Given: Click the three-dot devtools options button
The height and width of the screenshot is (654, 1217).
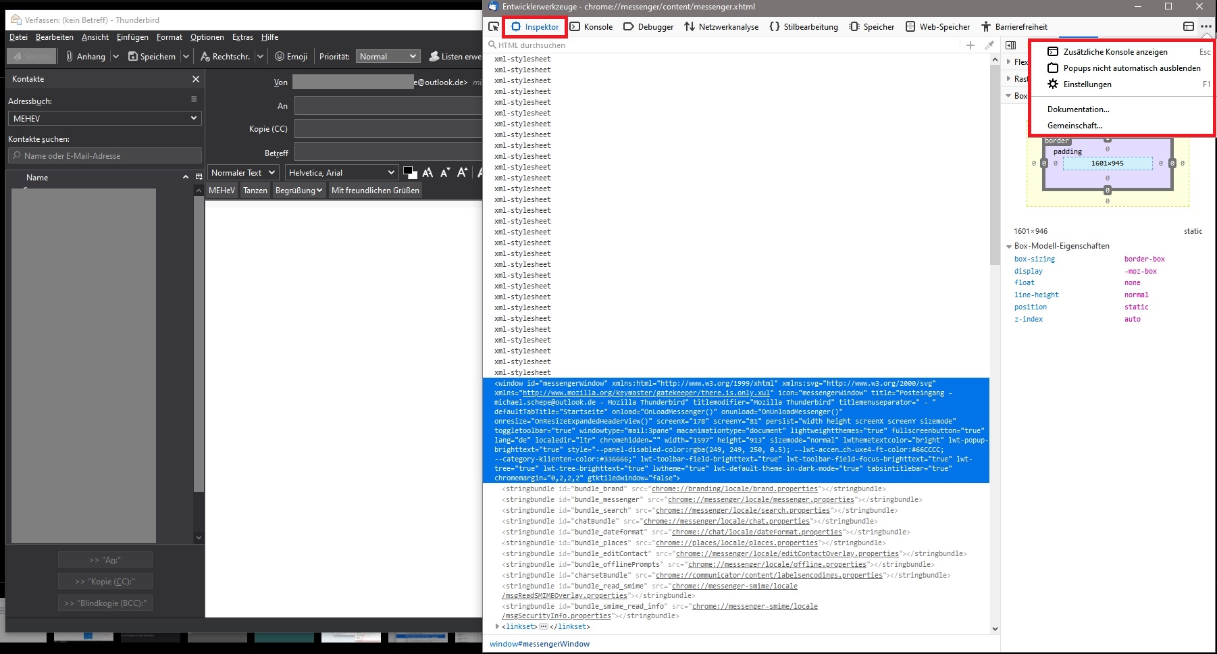Looking at the screenshot, I should coord(1206,27).
